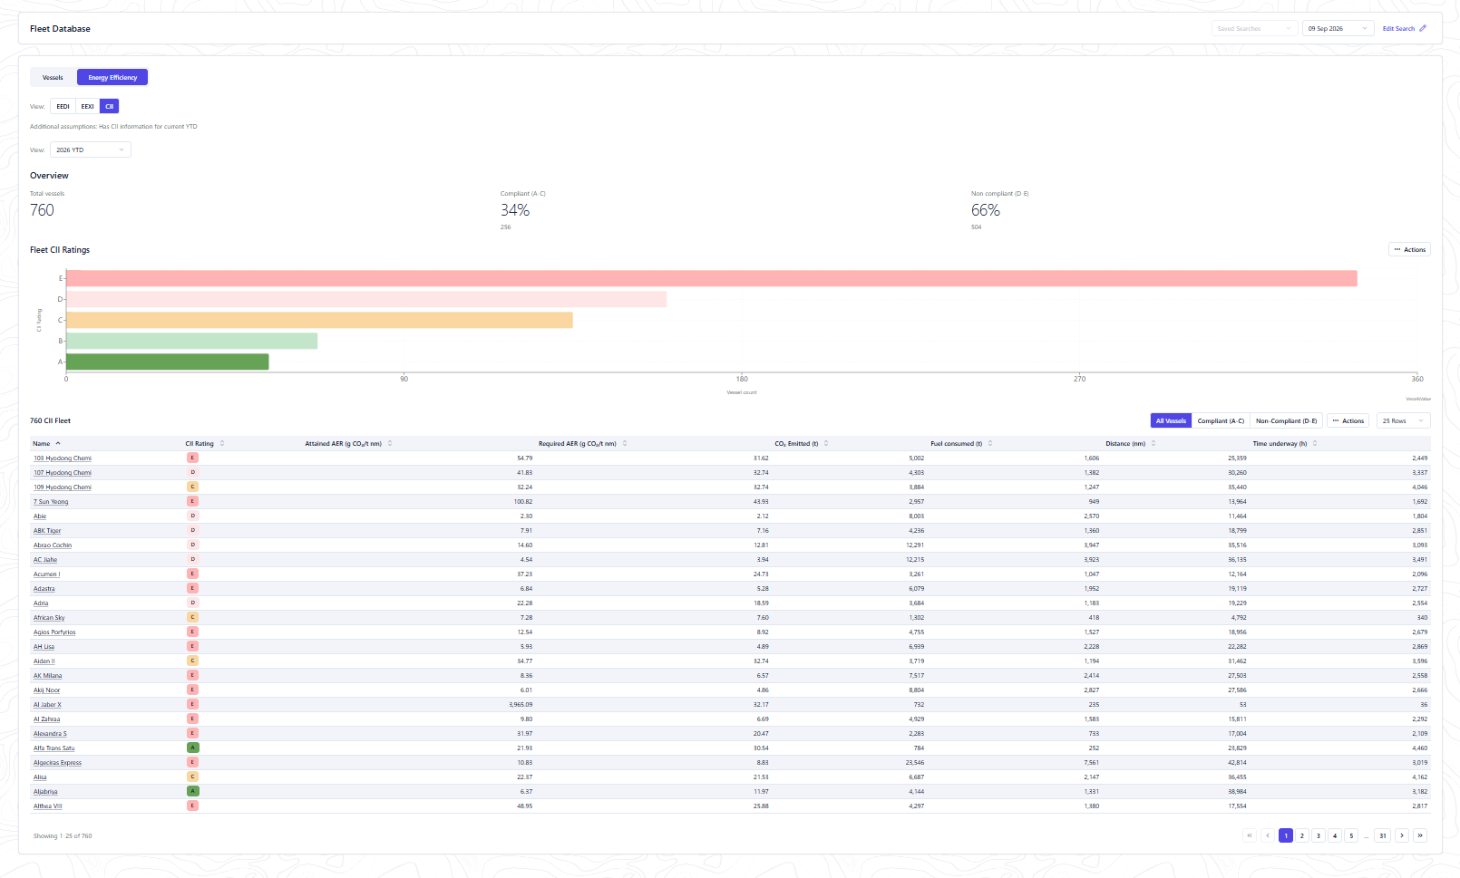Select the Energy Efficiency tab

click(x=112, y=77)
